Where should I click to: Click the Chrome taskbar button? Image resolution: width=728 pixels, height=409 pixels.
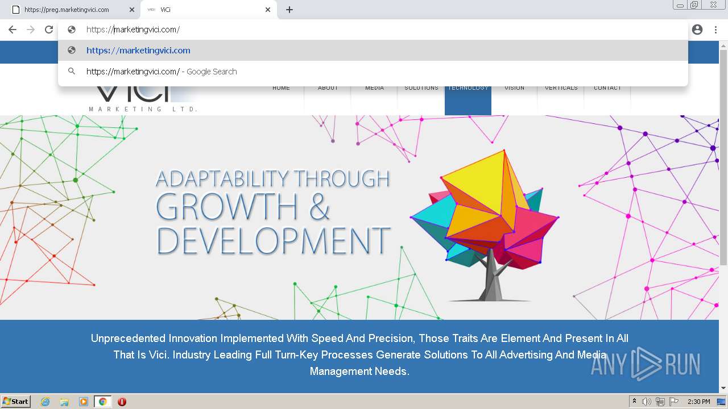(x=102, y=402)
